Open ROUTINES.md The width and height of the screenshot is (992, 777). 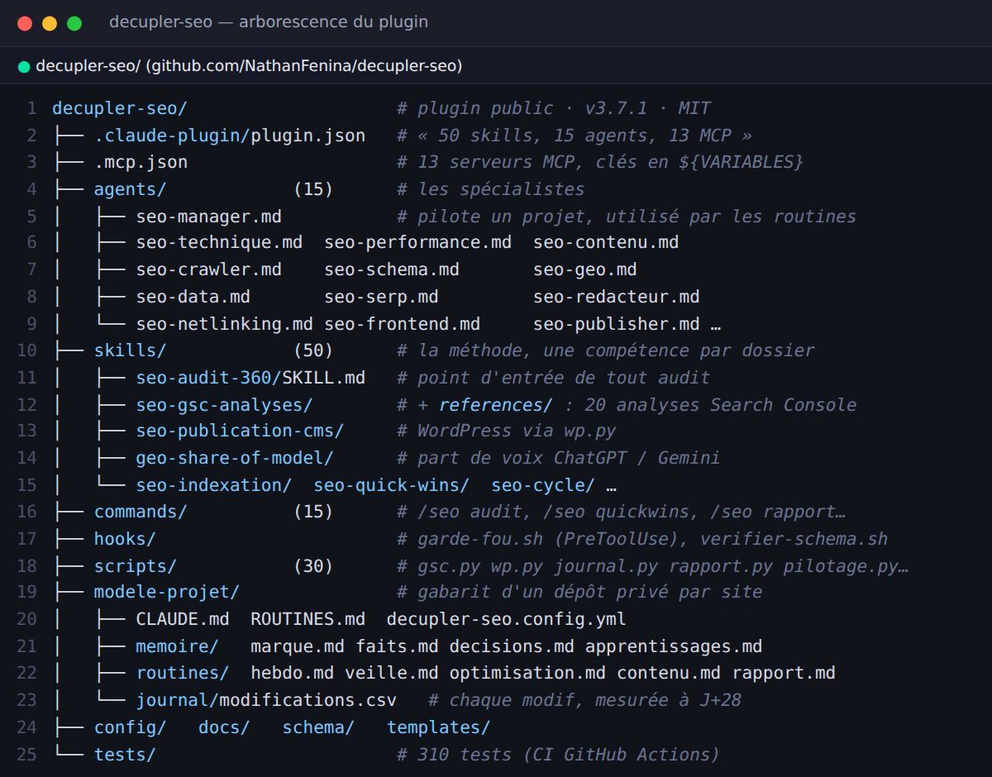pos(308,619)
